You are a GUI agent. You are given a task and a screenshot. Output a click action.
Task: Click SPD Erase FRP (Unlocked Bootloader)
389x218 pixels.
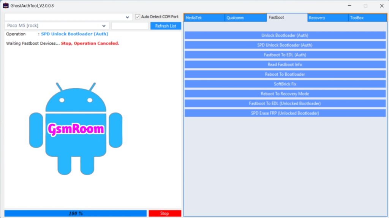point(285,113)
